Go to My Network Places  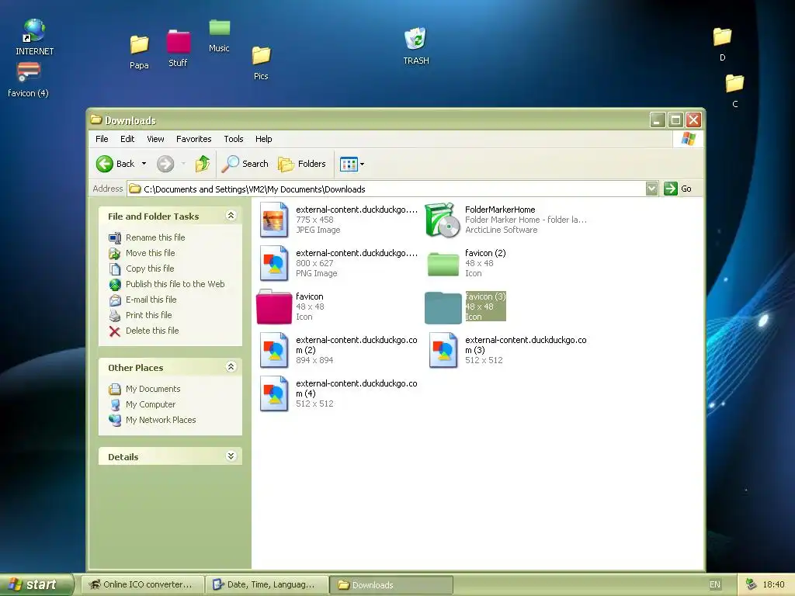click(x=161, y=420)
